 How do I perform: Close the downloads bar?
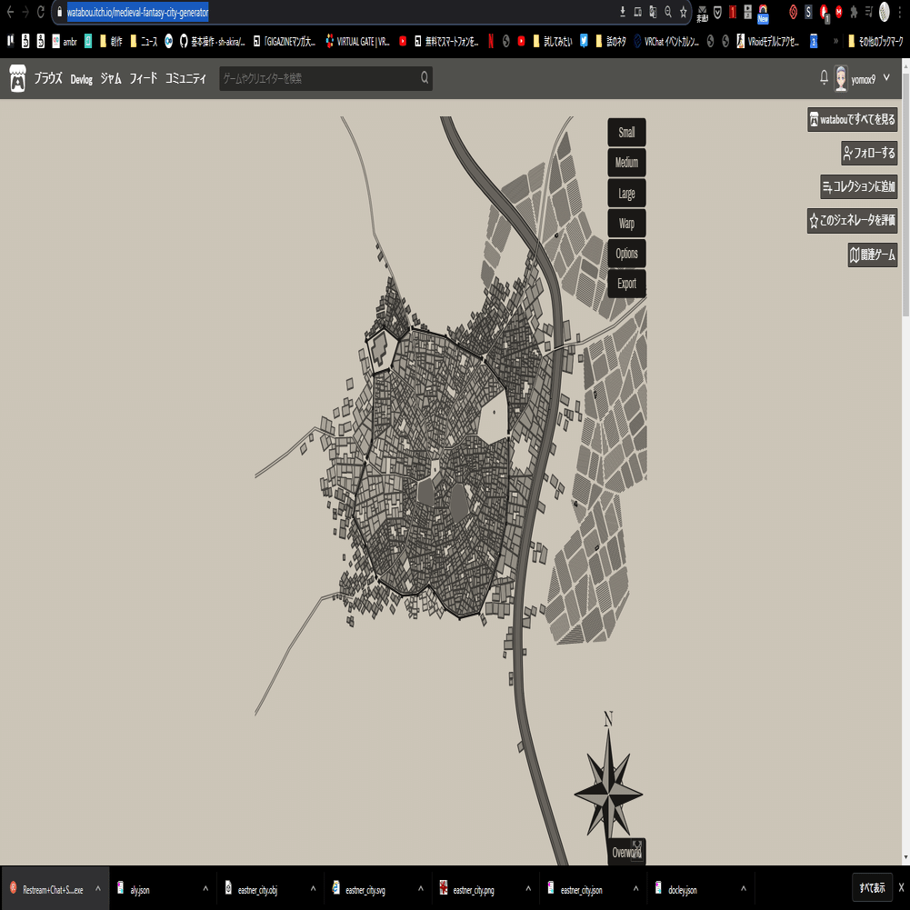pyautogui.click(x=901, y=887)
